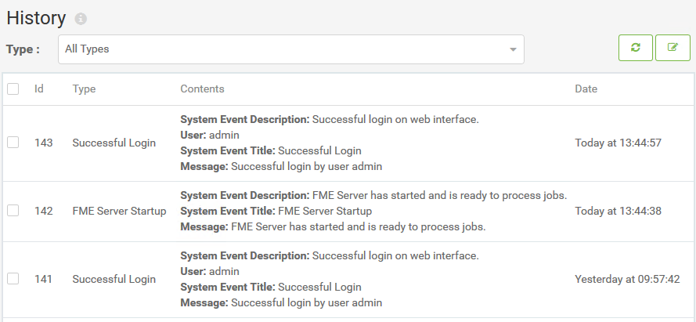Click the FME Server Startup type cell
The image size is (696, 322).
coord(119,211)
